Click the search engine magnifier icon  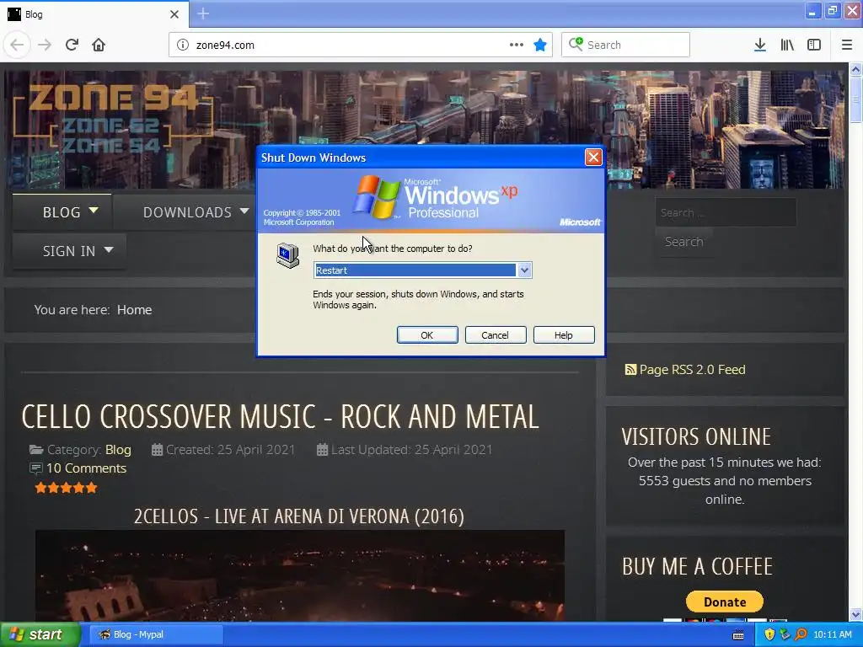pos(576,44)
